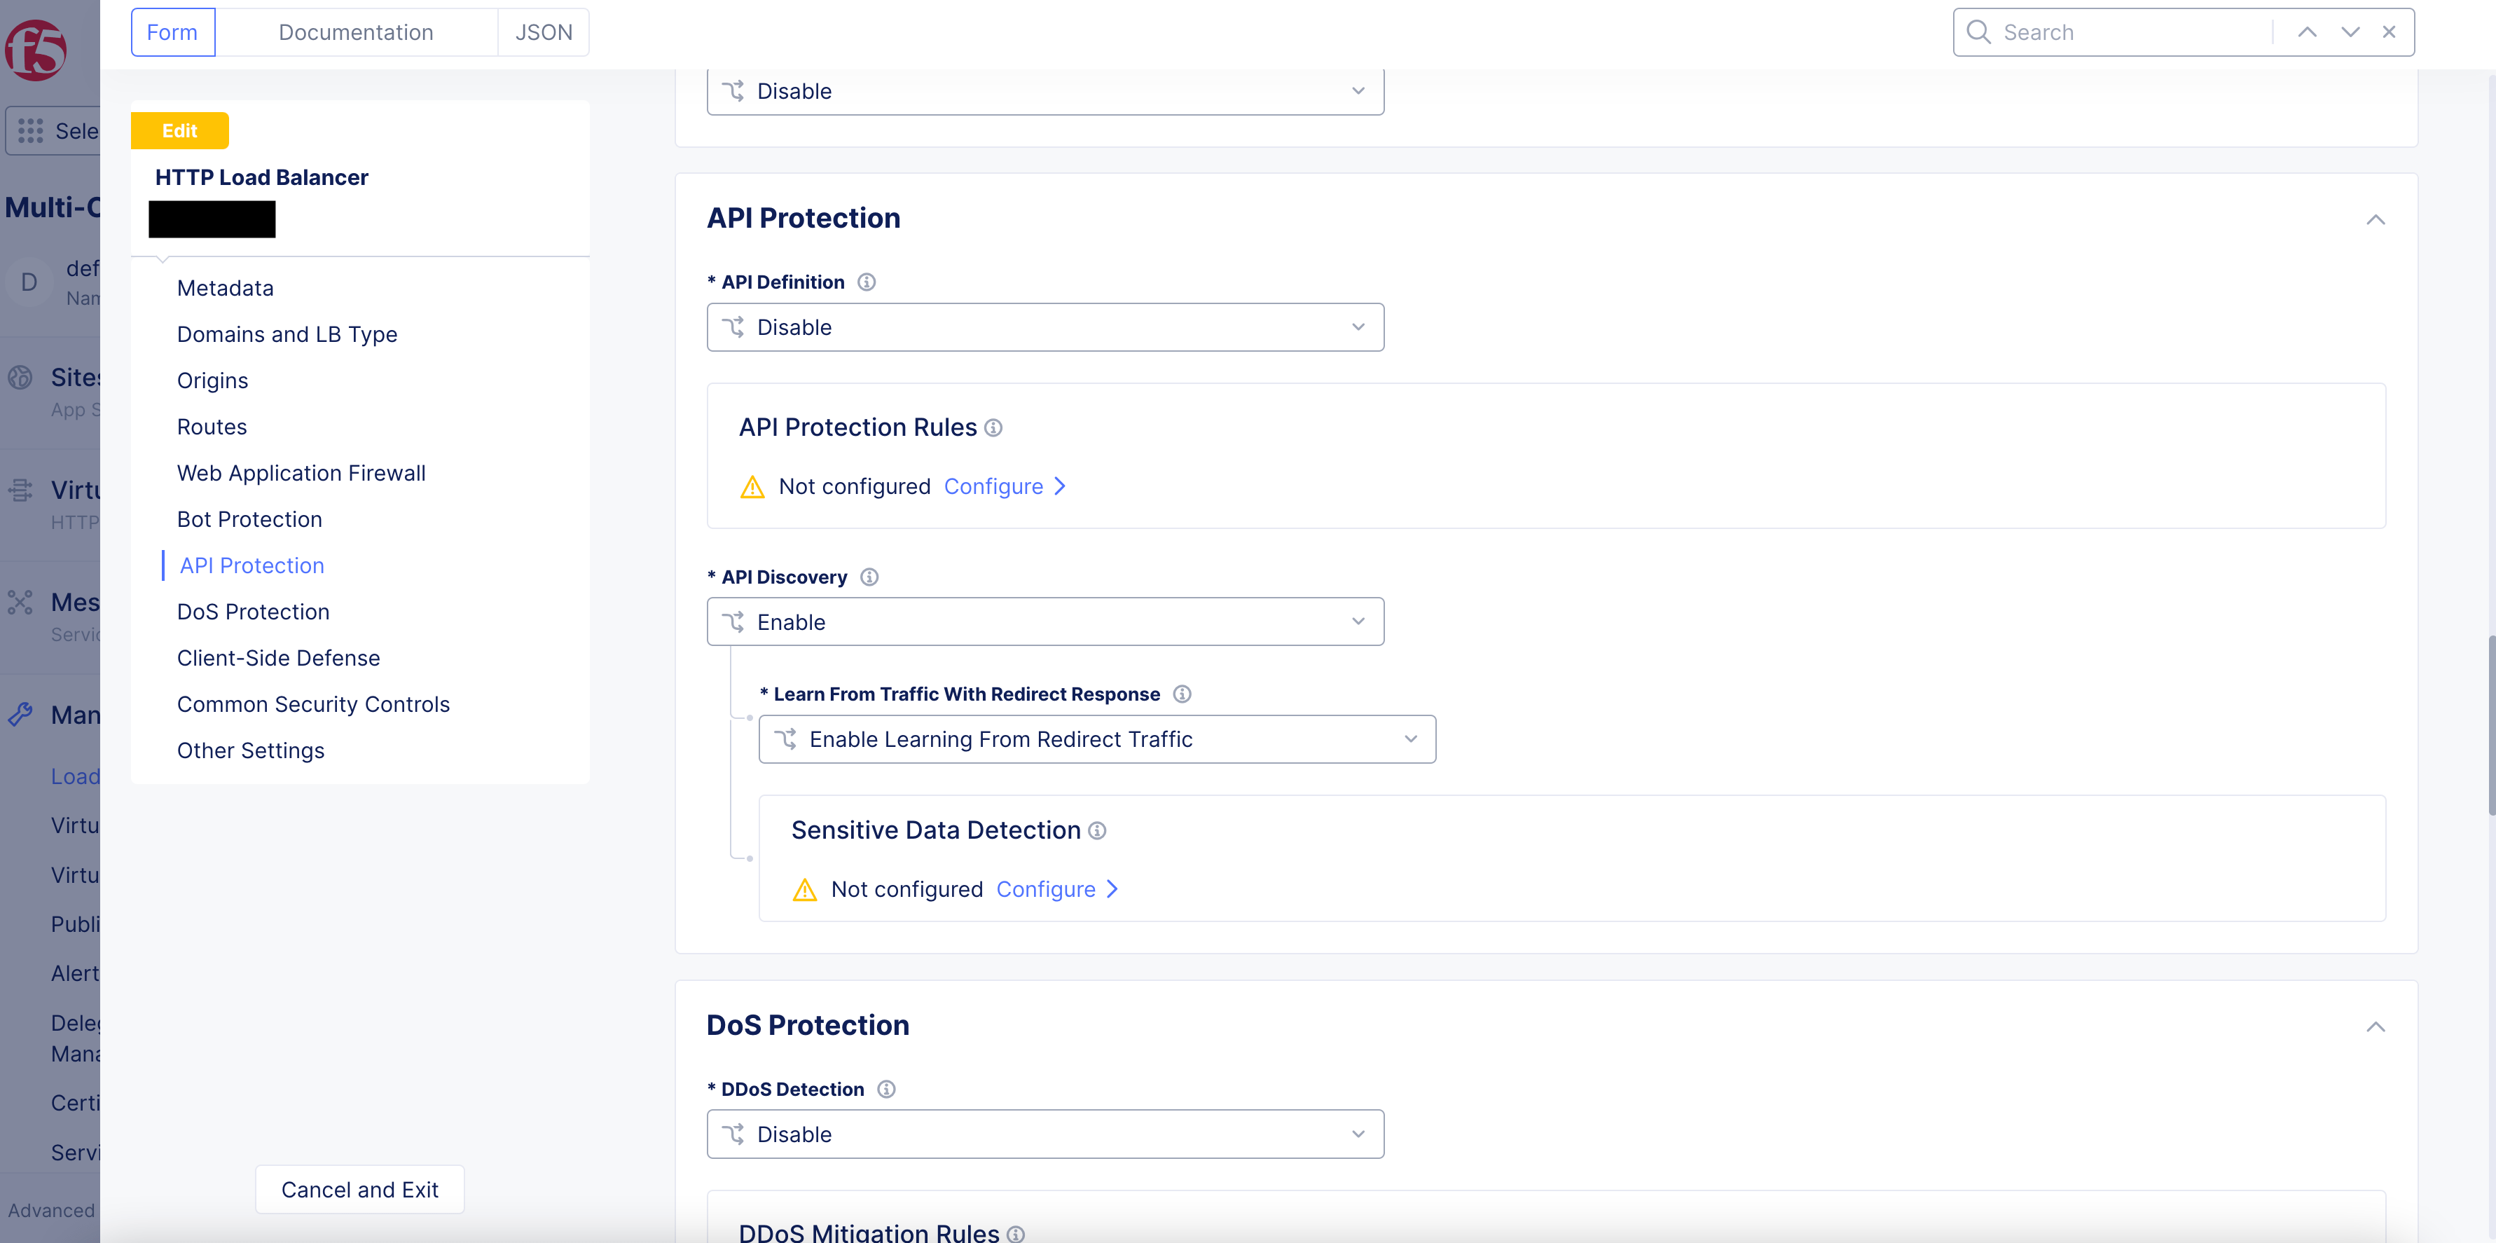Click the API Discovery info icon

[869, 577]
